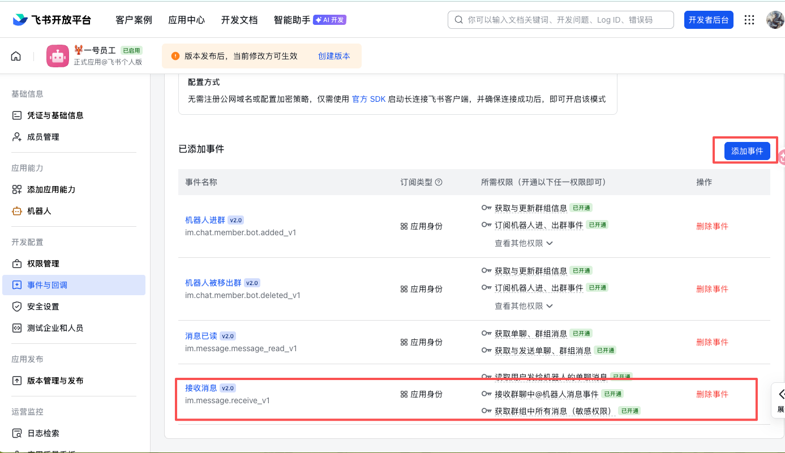The image size is (785, 453).
Task: Open the 创建版本 link
Action: click(x=334, y=56)
